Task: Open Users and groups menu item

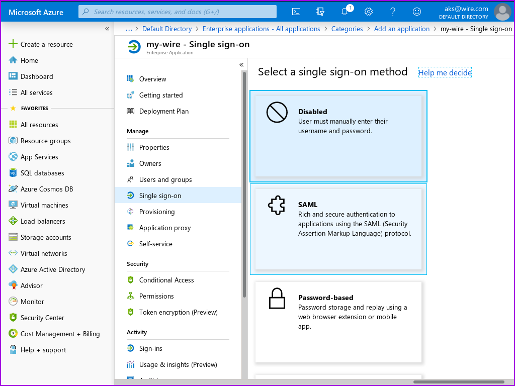Action: [165, 179]
